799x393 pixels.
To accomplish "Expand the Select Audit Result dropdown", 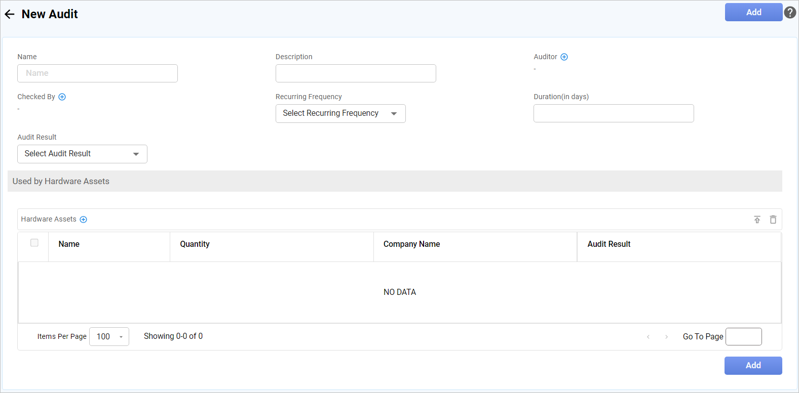I will point(82,154).
